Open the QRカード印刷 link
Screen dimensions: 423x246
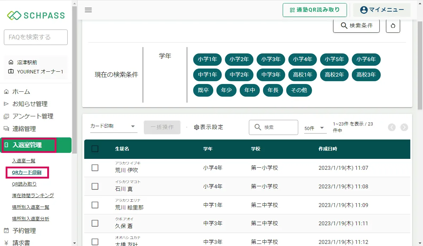click(27, 173)
